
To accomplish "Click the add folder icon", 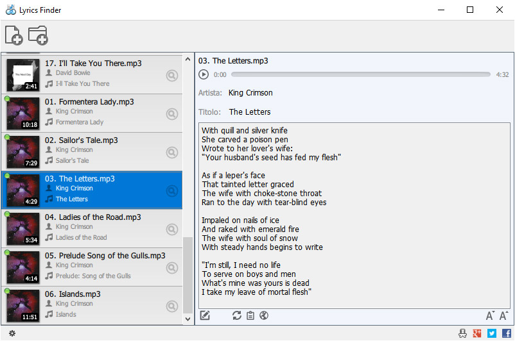I will point(38,35).
